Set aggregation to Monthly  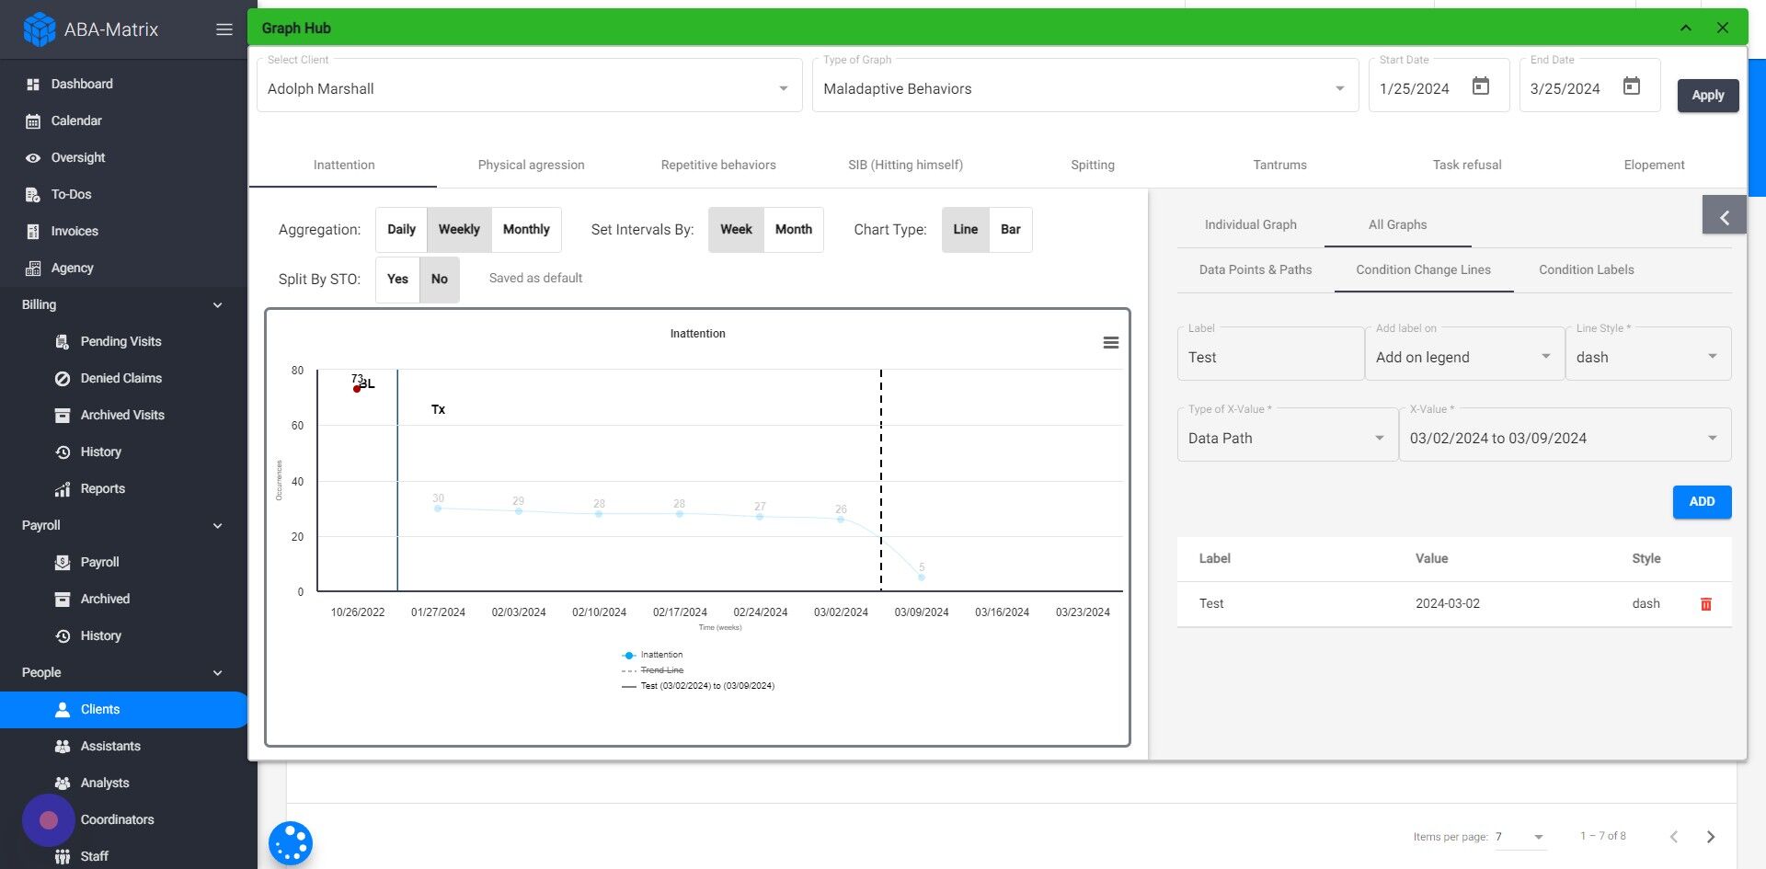[x=526, y=230]
